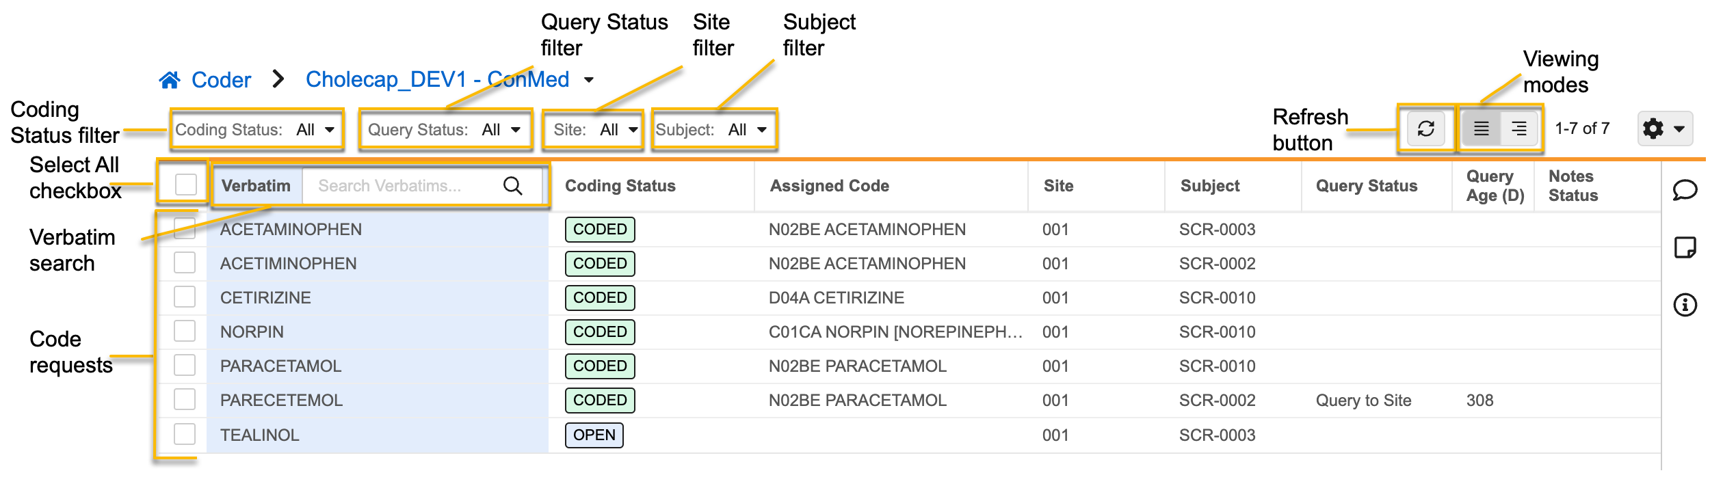Expand the Subject filter dropdown
The width and height of the screenshot is (1710, 488).
(x=713, y=130)
